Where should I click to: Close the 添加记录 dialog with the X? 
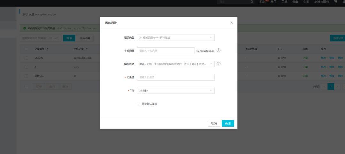[x=232, y=23]
